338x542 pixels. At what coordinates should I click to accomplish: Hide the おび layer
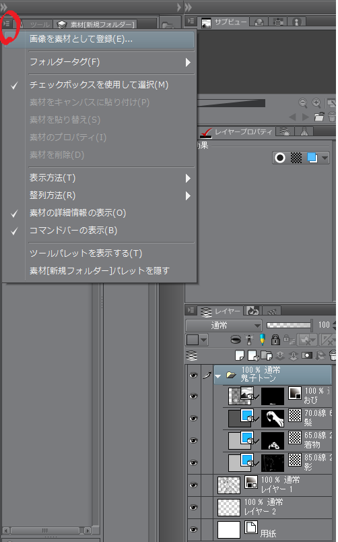[194, 396]
